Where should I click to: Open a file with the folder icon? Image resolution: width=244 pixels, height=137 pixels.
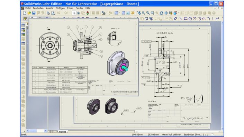click(x=29, y=13)
